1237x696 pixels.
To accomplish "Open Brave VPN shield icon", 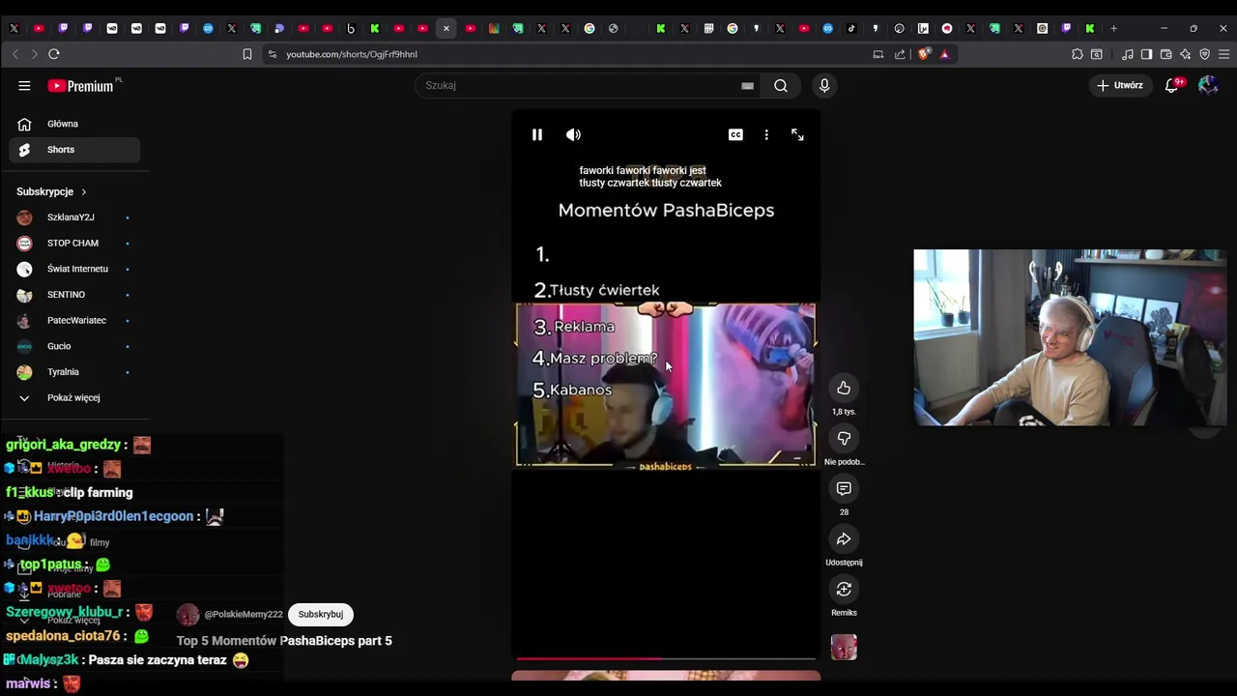I will [1204, 54].
